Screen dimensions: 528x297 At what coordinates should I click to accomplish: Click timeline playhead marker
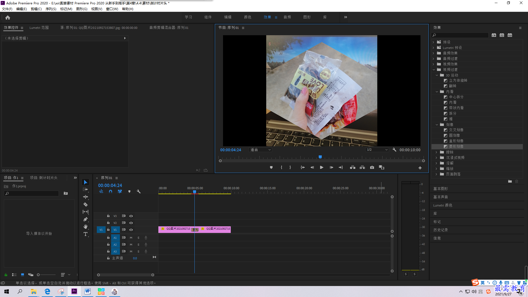pos(194,192)
